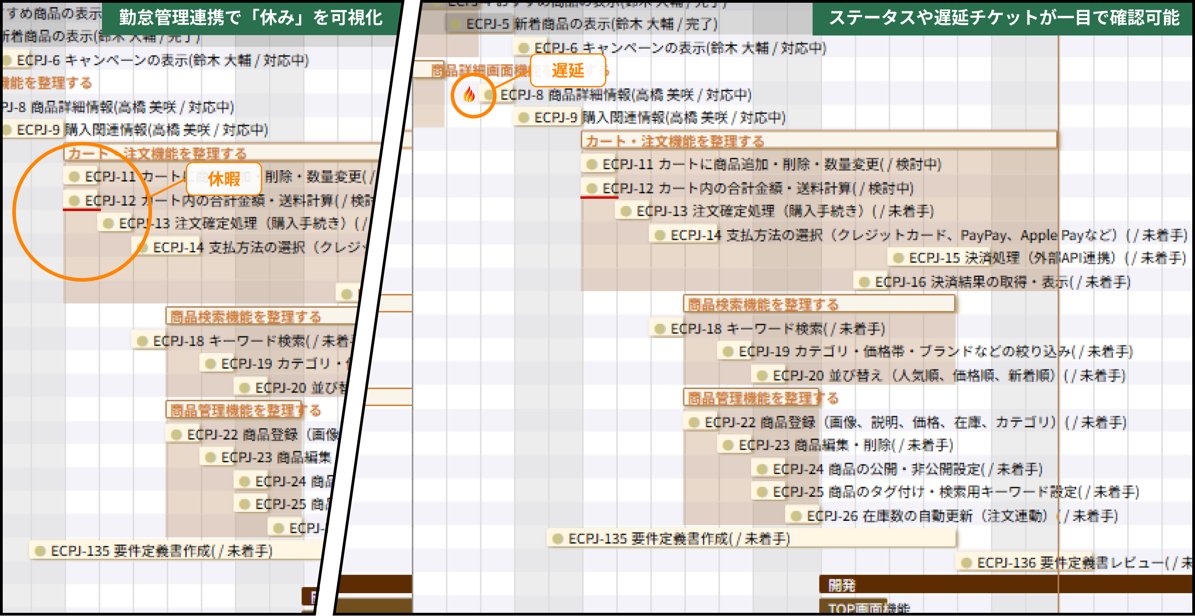
Task: Click the status dot of ECPJ-5 新着商品の表示
Action: (x=456, y=24)
